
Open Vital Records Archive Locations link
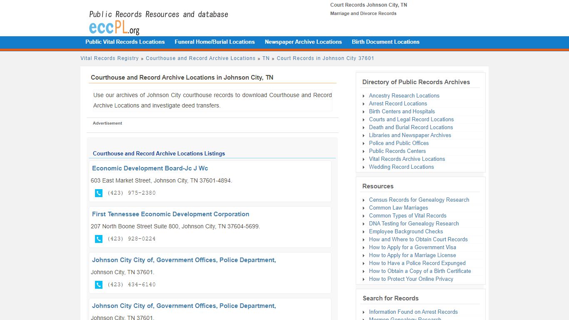pos(407,159)
